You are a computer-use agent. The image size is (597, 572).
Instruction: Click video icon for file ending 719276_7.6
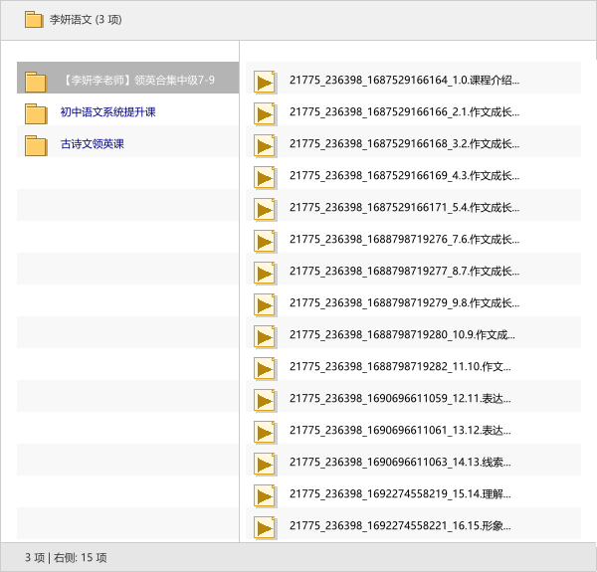(265, 241)
